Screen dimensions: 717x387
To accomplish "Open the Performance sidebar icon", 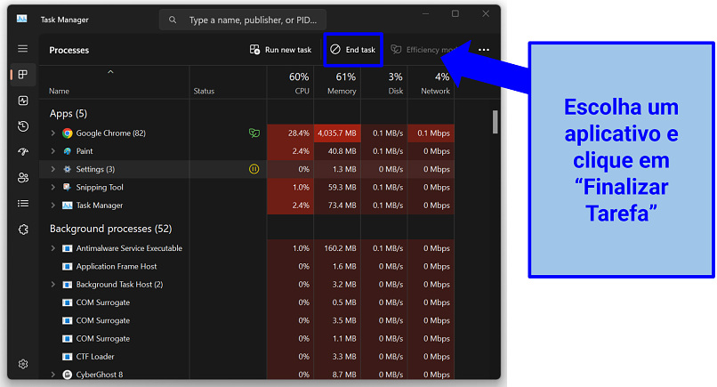I will pyautogui.click(x=23, y=101).
